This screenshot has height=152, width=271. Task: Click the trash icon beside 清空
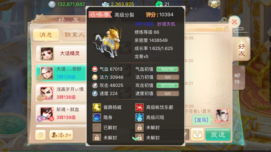[x=226, y=29]
